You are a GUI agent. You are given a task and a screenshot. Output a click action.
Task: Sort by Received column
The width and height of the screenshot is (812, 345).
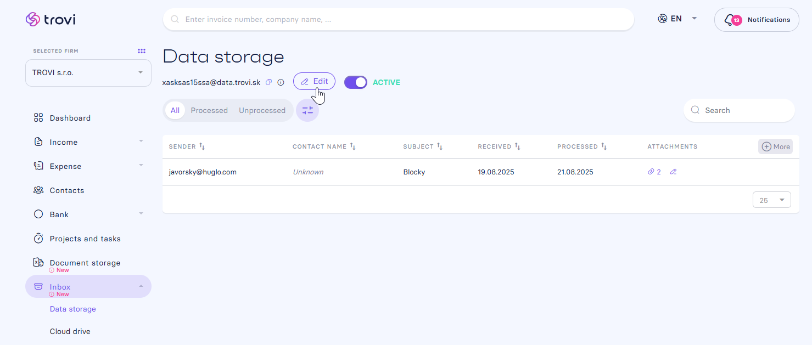pyautogui.click(x=517, y=146)
